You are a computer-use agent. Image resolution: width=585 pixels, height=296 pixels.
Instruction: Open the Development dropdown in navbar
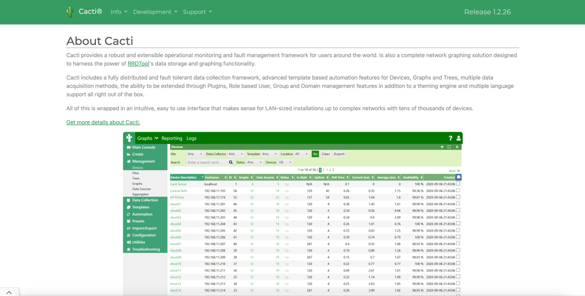click(x=155, y=12)
